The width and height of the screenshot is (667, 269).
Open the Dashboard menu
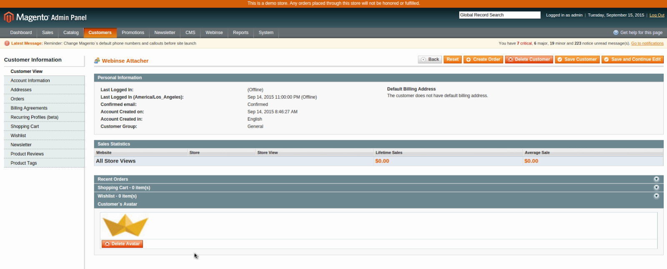(21, 32)
